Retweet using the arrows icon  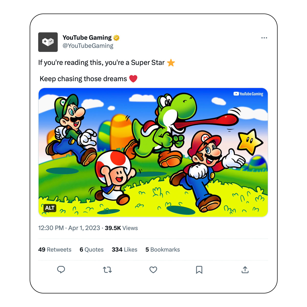point(107,270)
